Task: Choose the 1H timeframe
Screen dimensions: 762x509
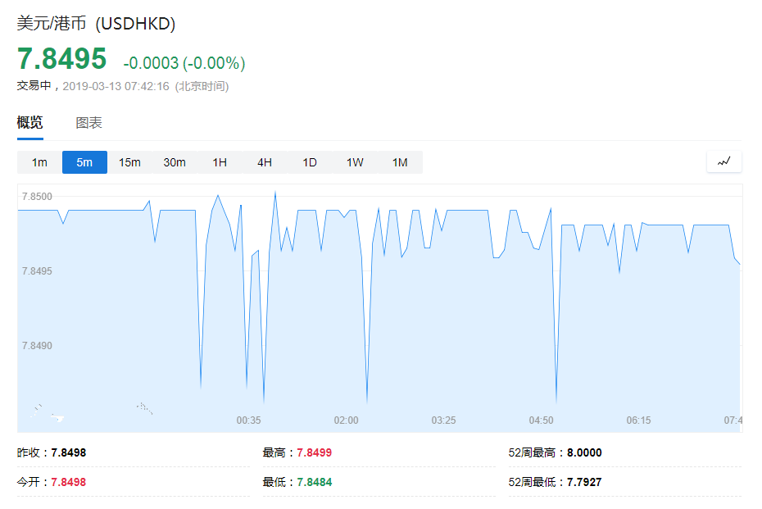Action: point(220,162)
